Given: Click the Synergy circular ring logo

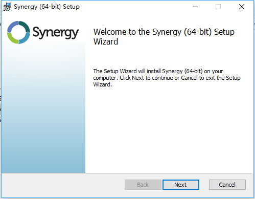Looking at the screenshot, I should [x=18, y=32].
